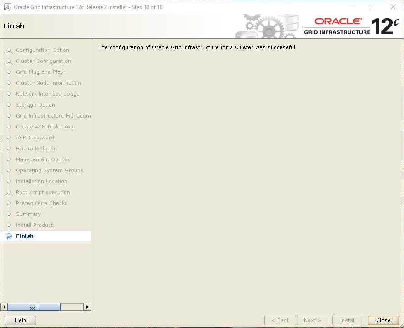Select the Grid Plug and Play step
This screenshot has width=404, height=328.
coord(40,72)
